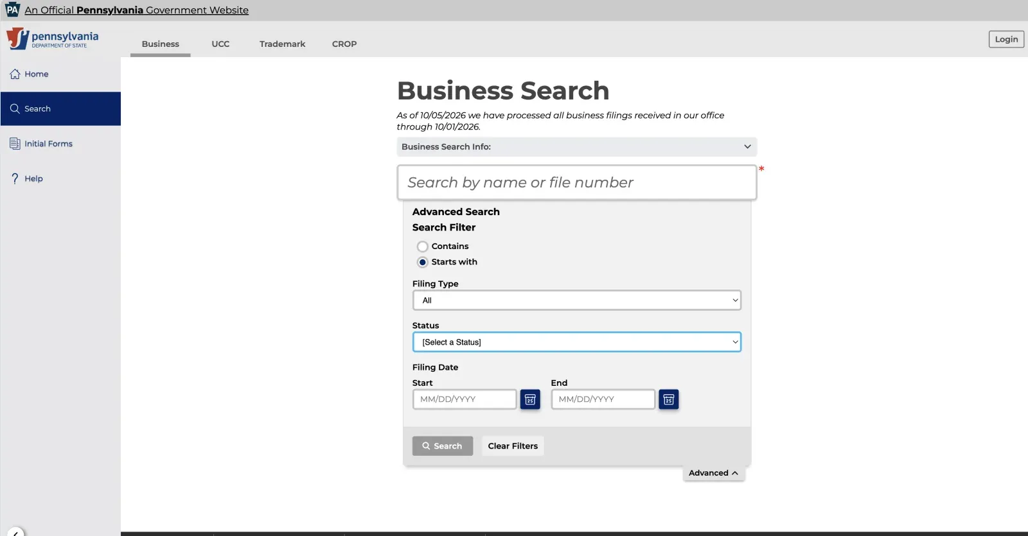
Task: Click the Start filing date input
Action: click(x=465, y=399)
